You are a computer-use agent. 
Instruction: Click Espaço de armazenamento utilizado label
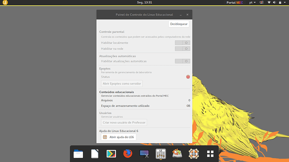(x=125, y=106)
